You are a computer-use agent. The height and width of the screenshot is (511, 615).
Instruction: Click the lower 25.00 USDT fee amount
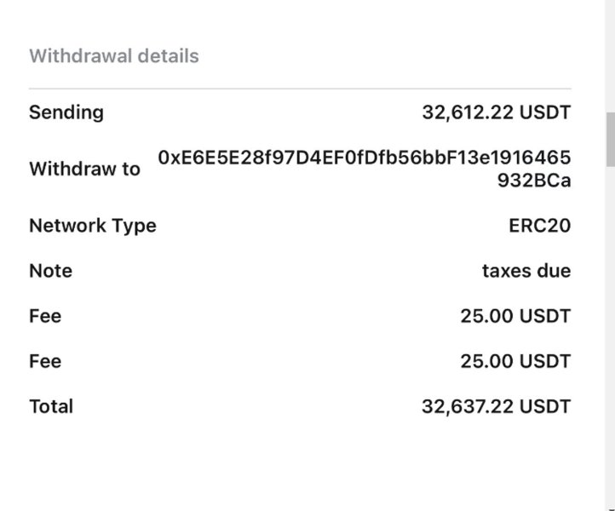pos(515,361)
